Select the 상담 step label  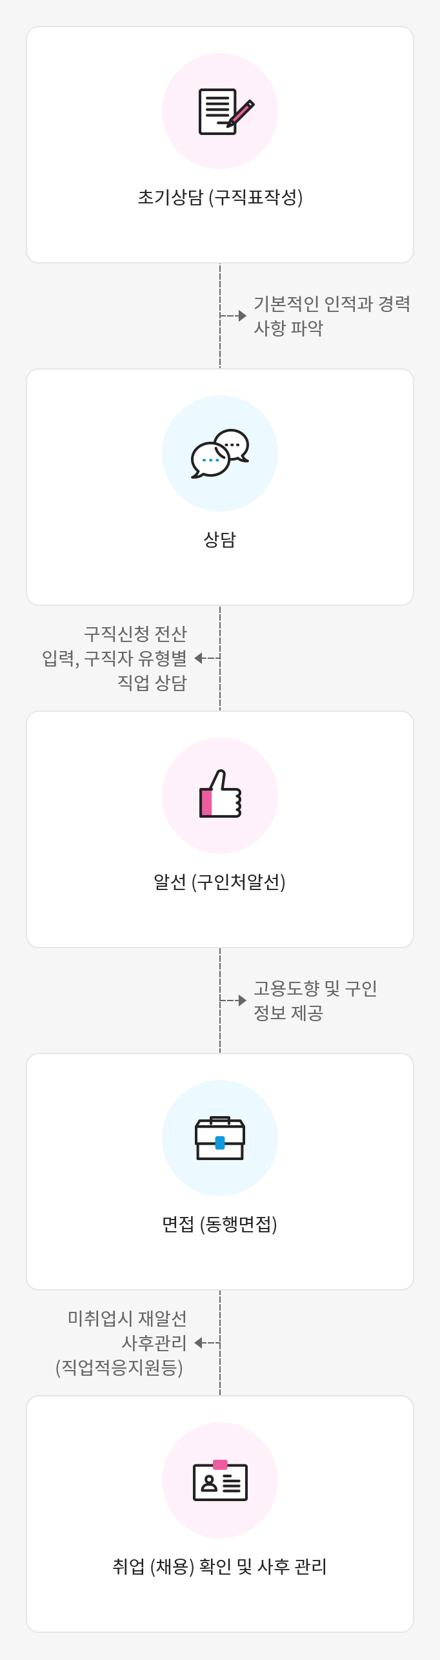[x=220, y=539]
